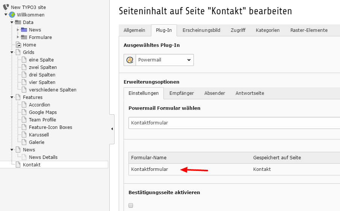340x211 pixels.
Task: Expand the Formulare folder branch
Action: coord(18,37)
